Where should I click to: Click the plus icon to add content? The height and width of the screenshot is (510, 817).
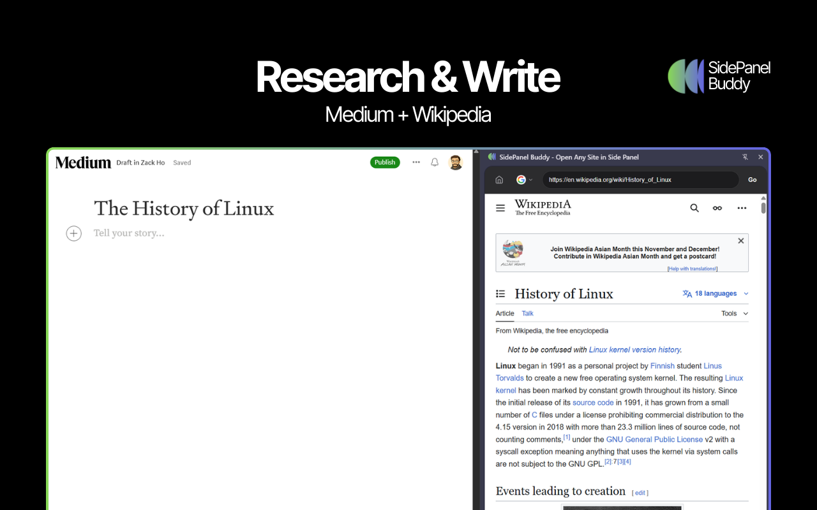click(x=74, y=234)
